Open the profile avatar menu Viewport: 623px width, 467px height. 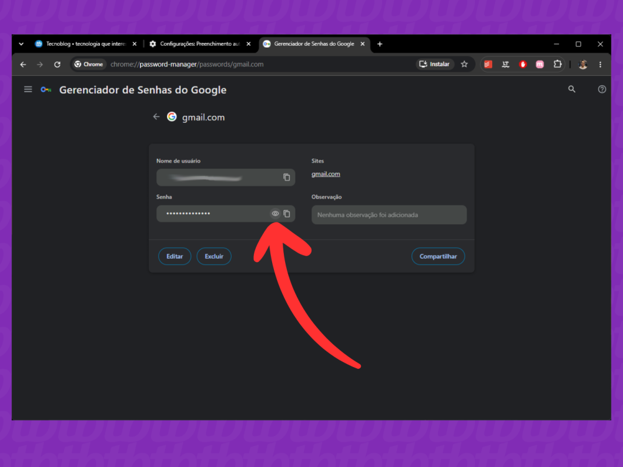(x=583, y=65)
